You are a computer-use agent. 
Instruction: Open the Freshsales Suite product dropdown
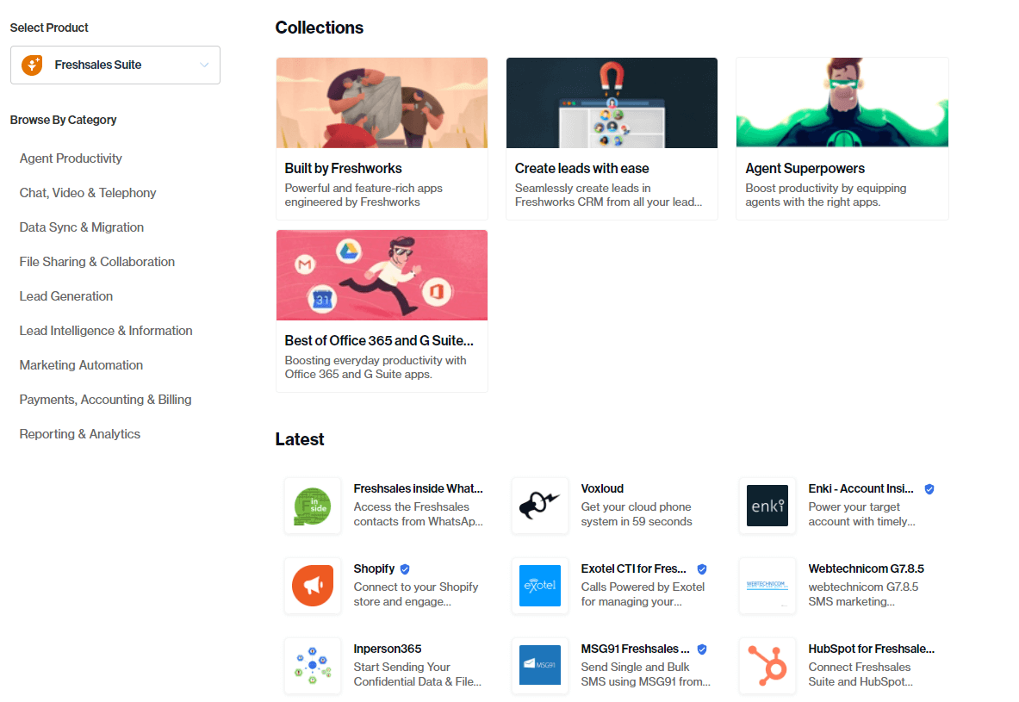pyautogui.click(x=115, y=65)
